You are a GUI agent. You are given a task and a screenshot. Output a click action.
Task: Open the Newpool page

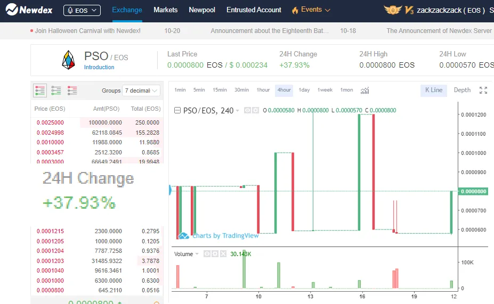pos(202,10)
